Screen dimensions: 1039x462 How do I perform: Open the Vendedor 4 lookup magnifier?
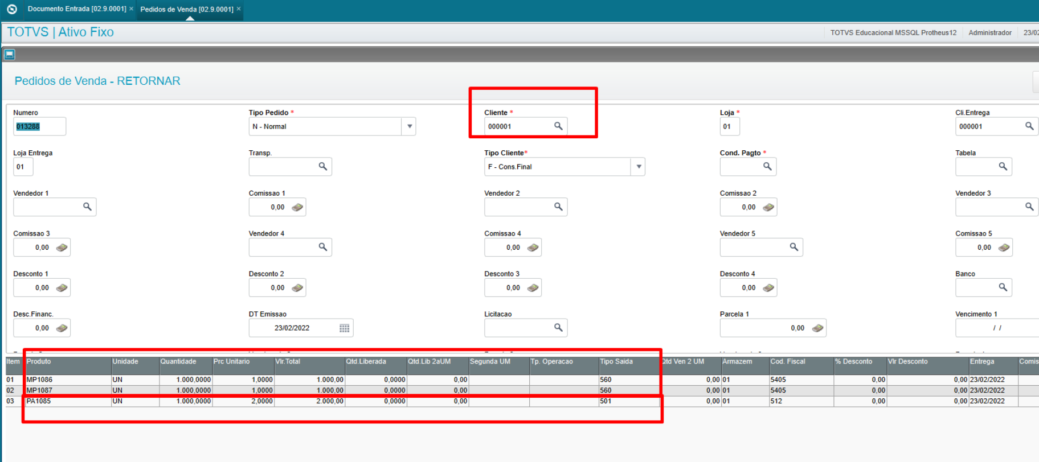(x=322, y=247)
